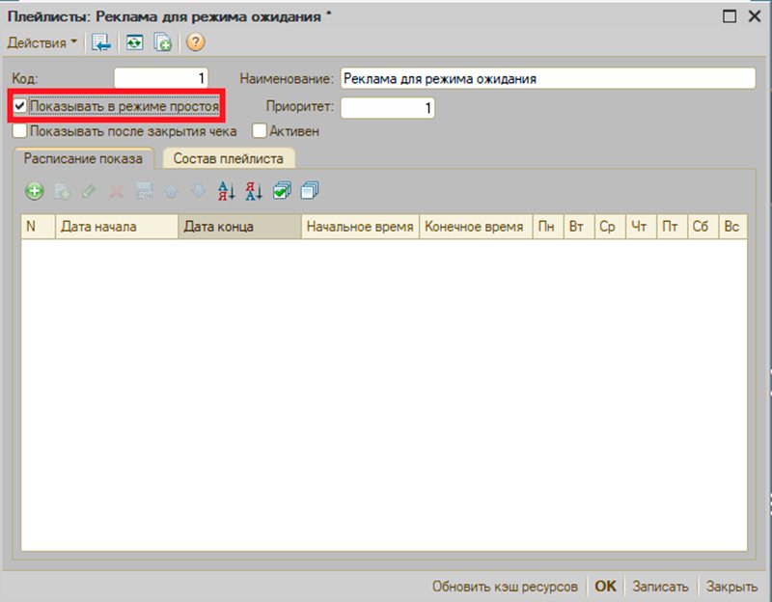
Task: Click the greyed move-row-down arrow icon
Action: (199, 191)
